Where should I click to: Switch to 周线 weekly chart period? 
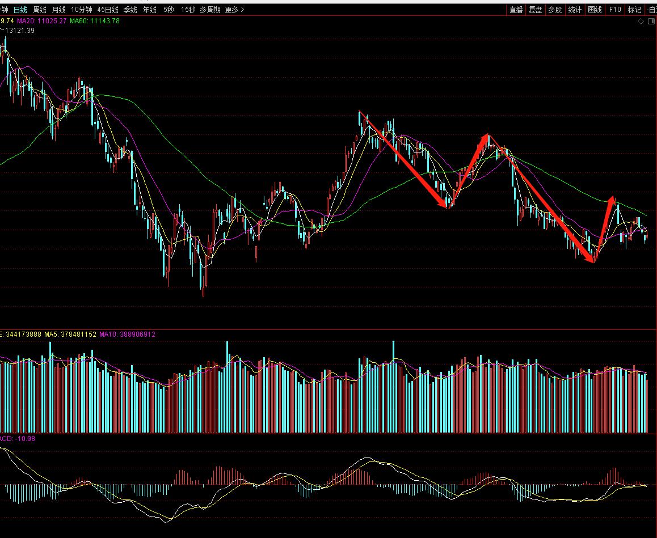click(39, 10)
